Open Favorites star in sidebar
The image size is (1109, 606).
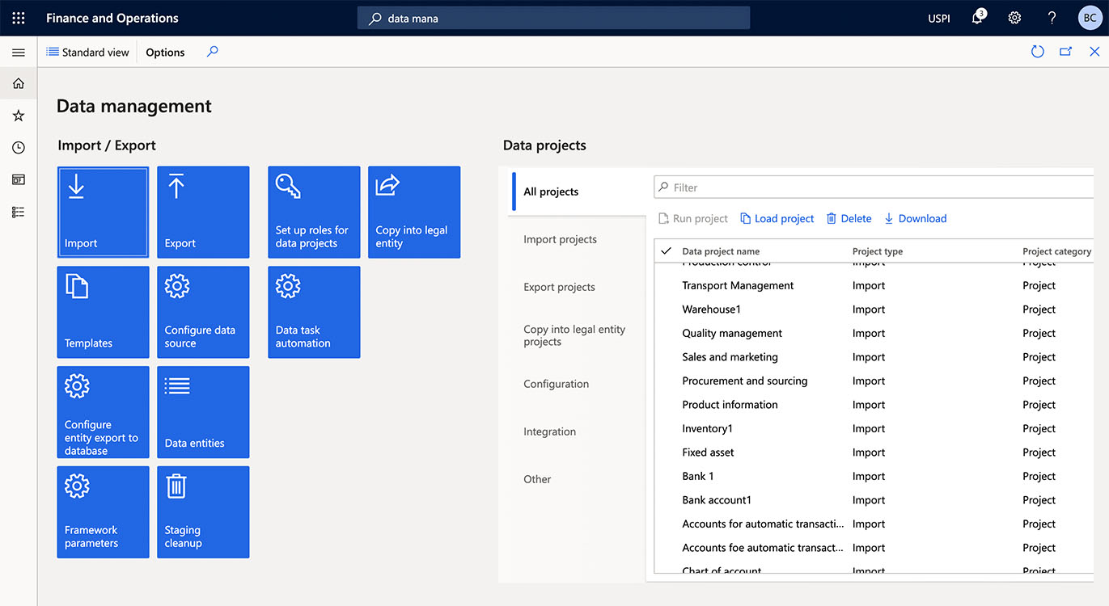point(18,116)
